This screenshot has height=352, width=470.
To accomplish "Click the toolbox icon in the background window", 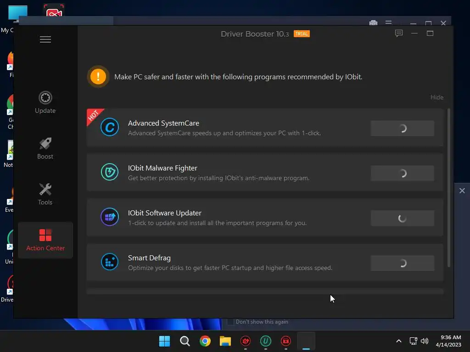I will (373, 23).
